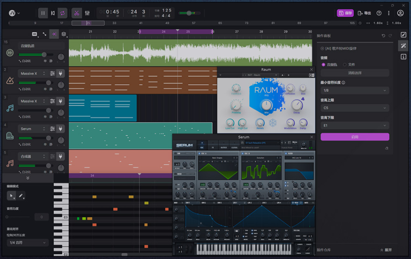The height and width of the screenshot is (259, 411).
Task: Open the edit pencil sidebar tab
Action: tap(404, 34)
